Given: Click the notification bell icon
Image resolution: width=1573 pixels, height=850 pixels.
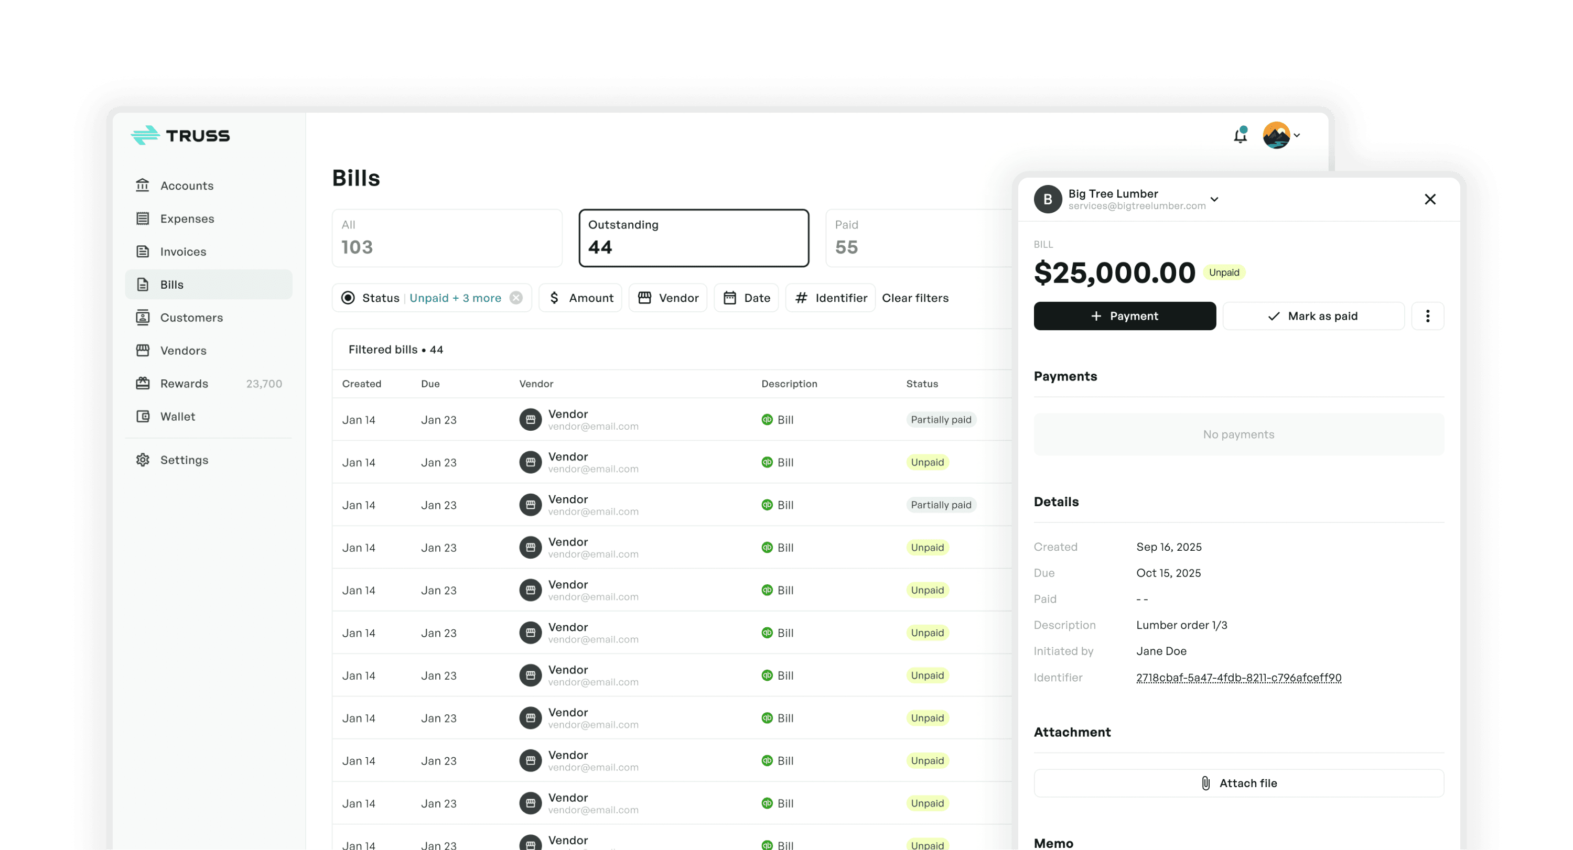Looking at the screenshot, I should [1239, 135].
